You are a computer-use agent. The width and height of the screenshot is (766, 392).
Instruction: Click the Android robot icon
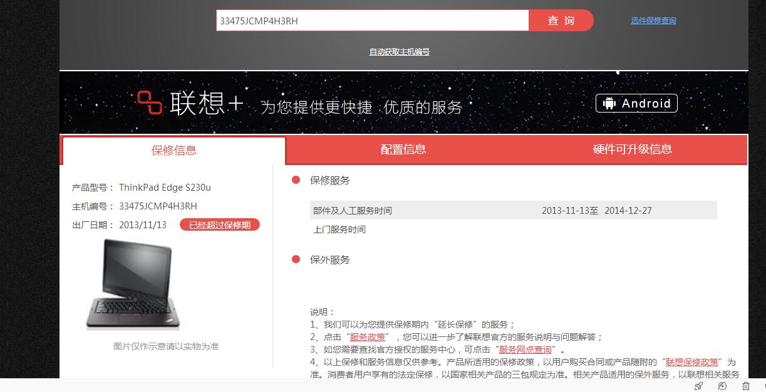click(609, 103)
